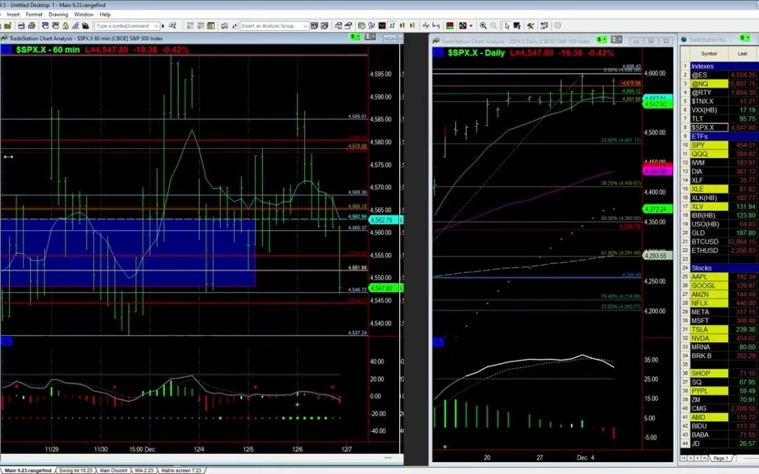Select the pointer cursor tool
The image size is (759, 474).
click(x=507, y=26)
